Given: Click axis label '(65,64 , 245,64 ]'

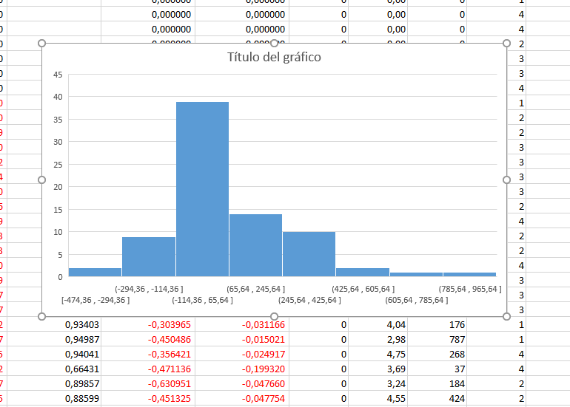Looking at the screenshot, I should click(256, 289).
